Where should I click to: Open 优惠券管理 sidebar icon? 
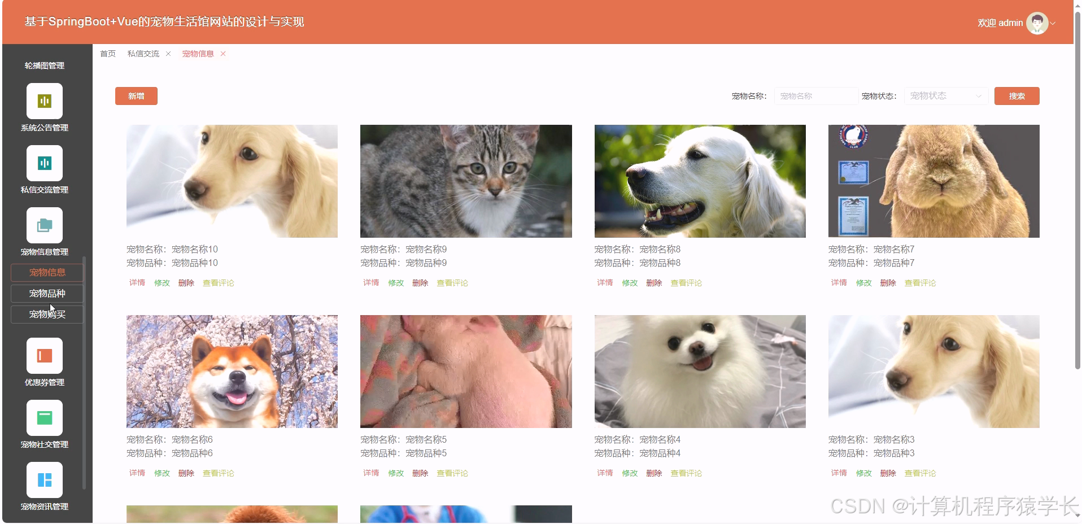click(45, 356)
